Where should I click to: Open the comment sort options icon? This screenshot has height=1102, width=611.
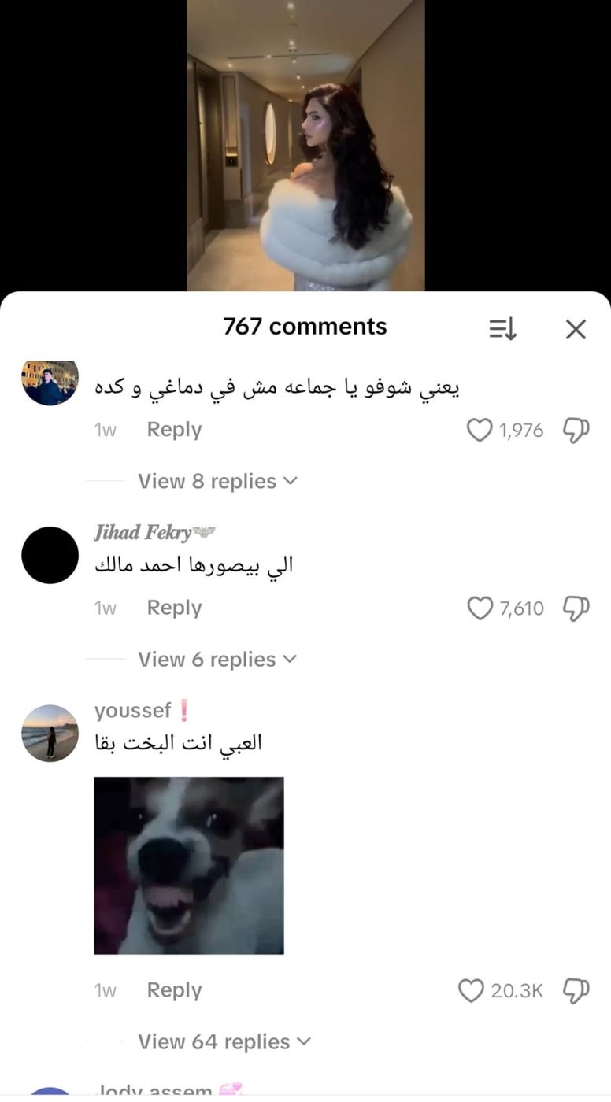coord(503,329)
